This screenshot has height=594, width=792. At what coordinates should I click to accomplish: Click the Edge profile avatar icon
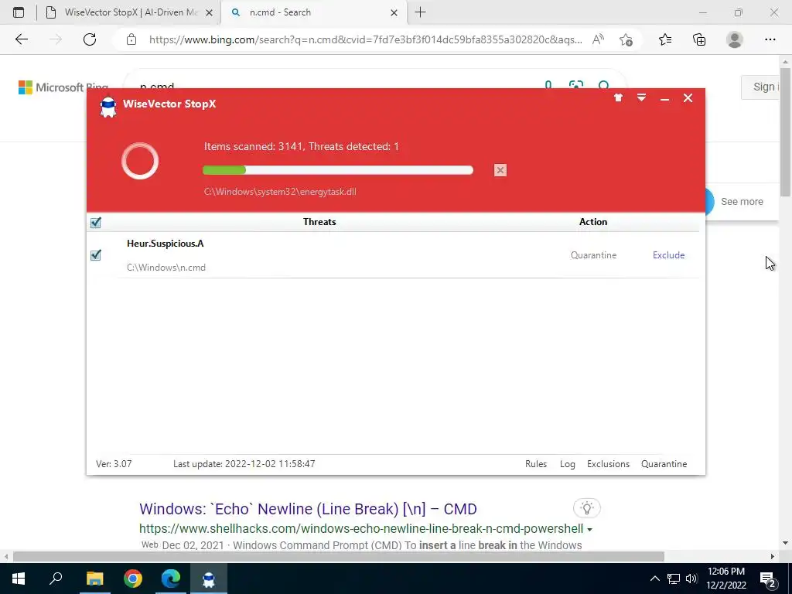point(735,39)
